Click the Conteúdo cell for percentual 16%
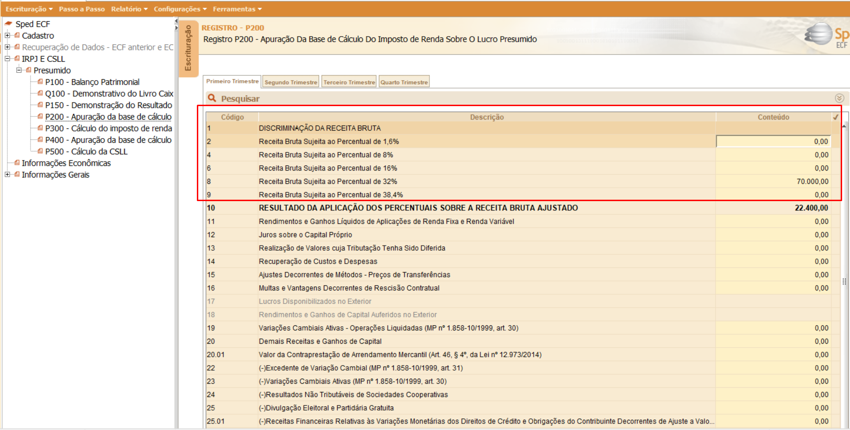The width and height of the screenshot is (850, 430). click(773, 168)
